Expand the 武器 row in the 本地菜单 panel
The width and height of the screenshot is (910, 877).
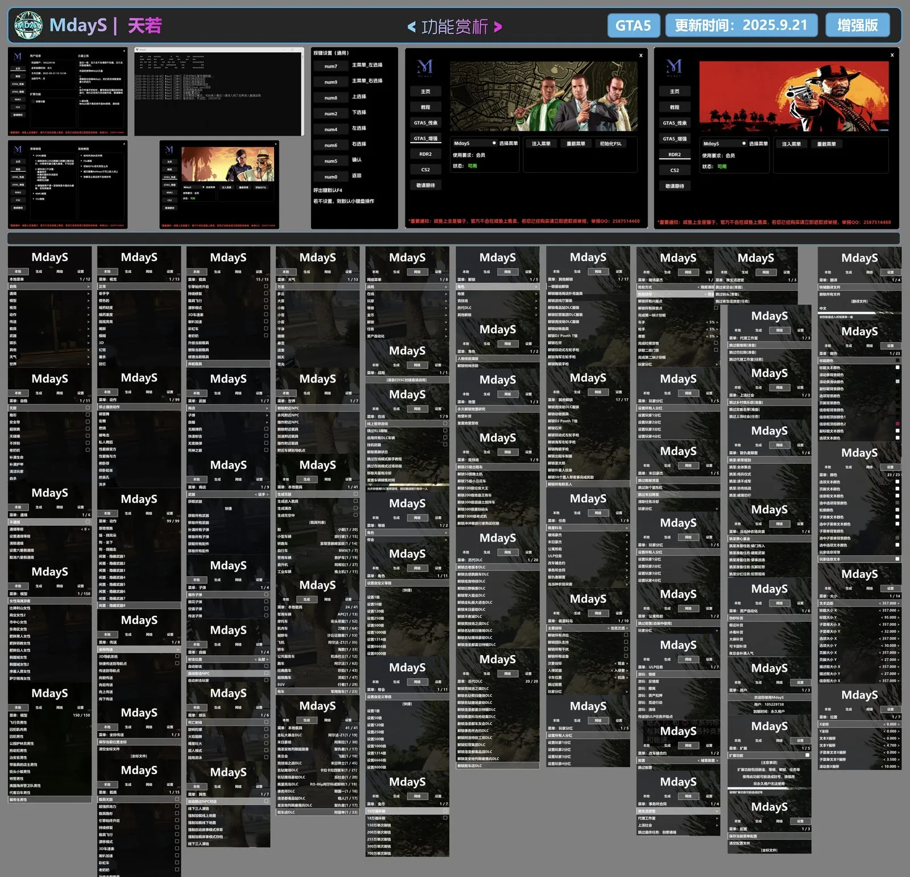click(x=49, y=336)
